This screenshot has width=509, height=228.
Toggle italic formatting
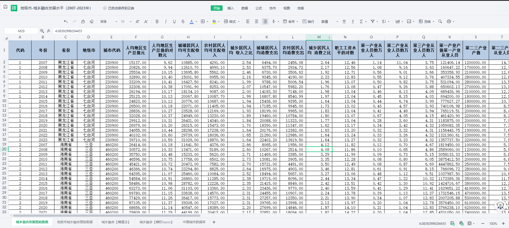pyautogui.click(x=166, y=21)
